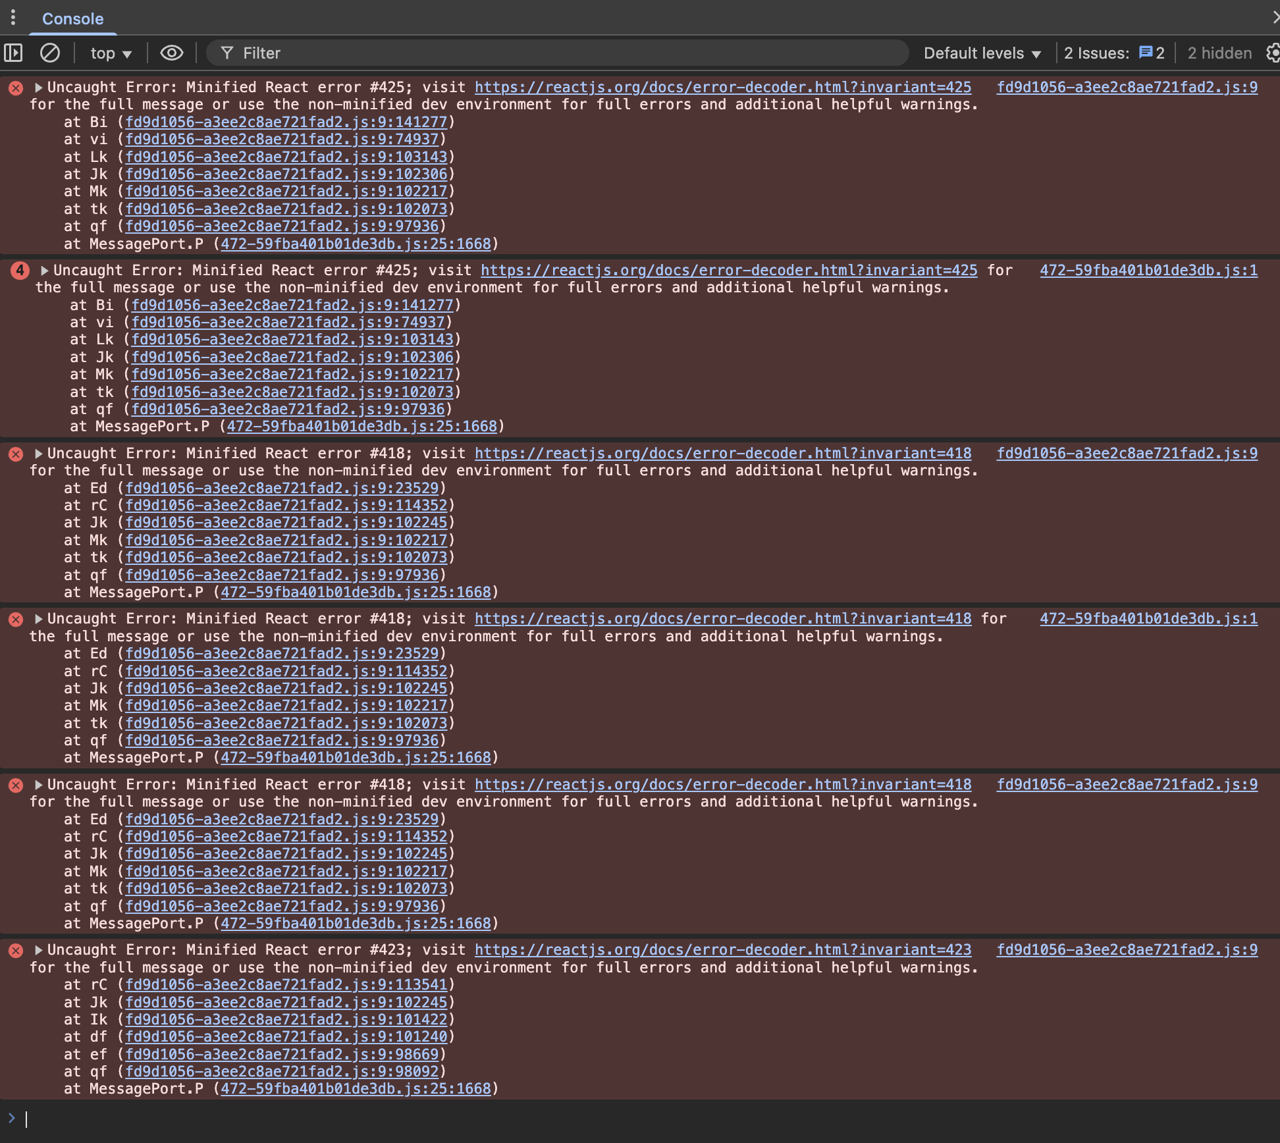Open the 472-59fba401b01de3db.js:1 source link
The height and width of the screenshot is (1143, 1280).
tap(1148, 270)
